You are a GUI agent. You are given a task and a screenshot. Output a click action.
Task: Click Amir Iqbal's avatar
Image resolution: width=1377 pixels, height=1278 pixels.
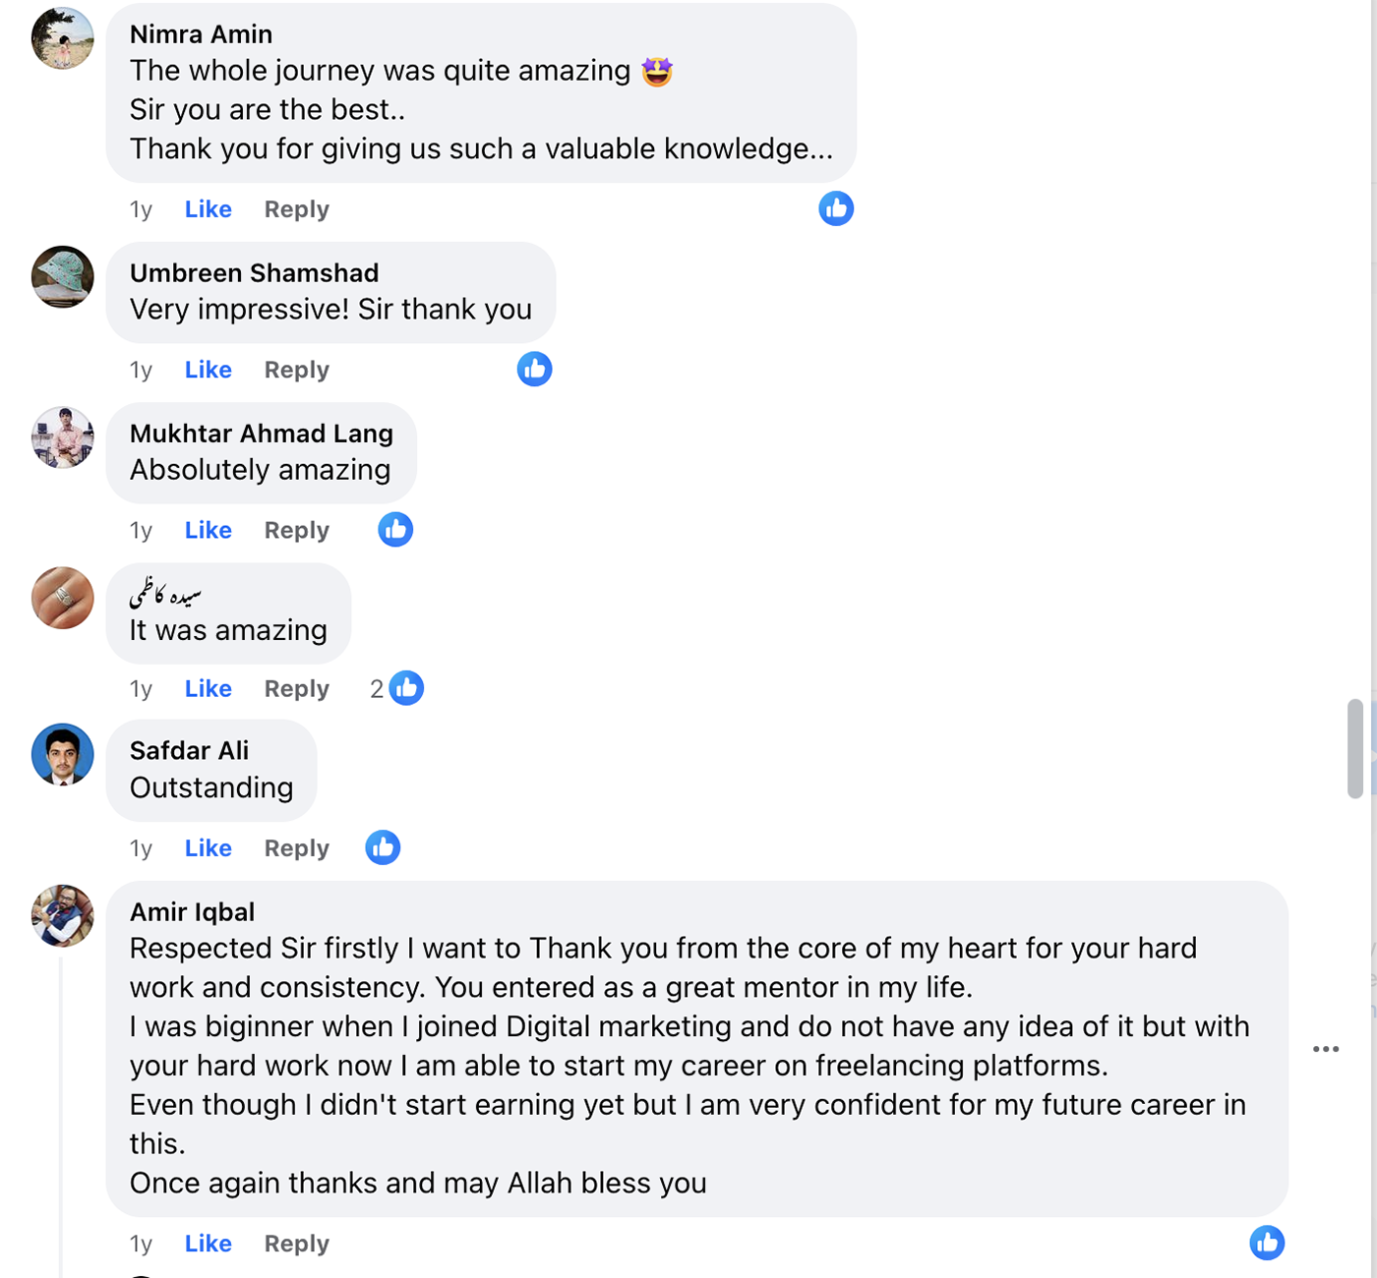(x=63, y=915)
